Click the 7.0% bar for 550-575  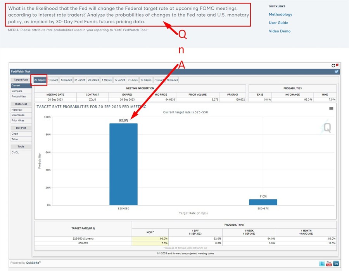[263, 202]
